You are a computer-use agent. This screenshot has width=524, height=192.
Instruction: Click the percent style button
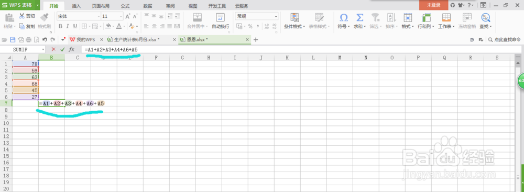click(x=250, y=26)
